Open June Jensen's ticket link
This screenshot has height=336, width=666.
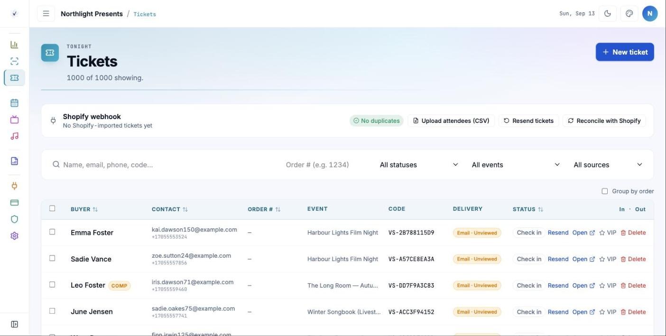click(583, 312)
